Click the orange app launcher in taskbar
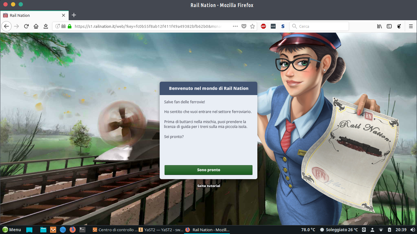The image size is (417, 234). click(53, 230)
